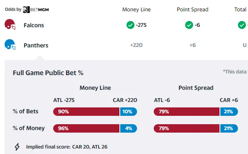Click the blue Panthers helmet icon
This screenshot has height=154, width=248.
click(x=10, y=44)
